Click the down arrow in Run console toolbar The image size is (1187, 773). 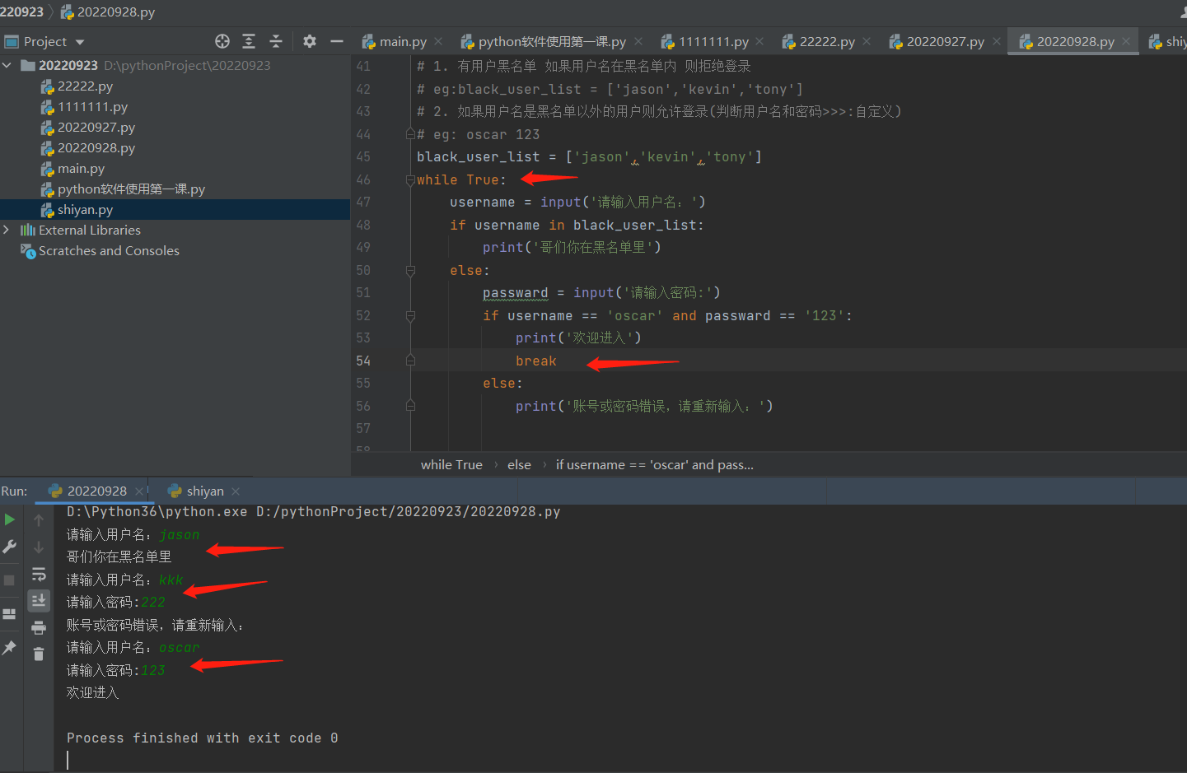(x=39, y=547)
